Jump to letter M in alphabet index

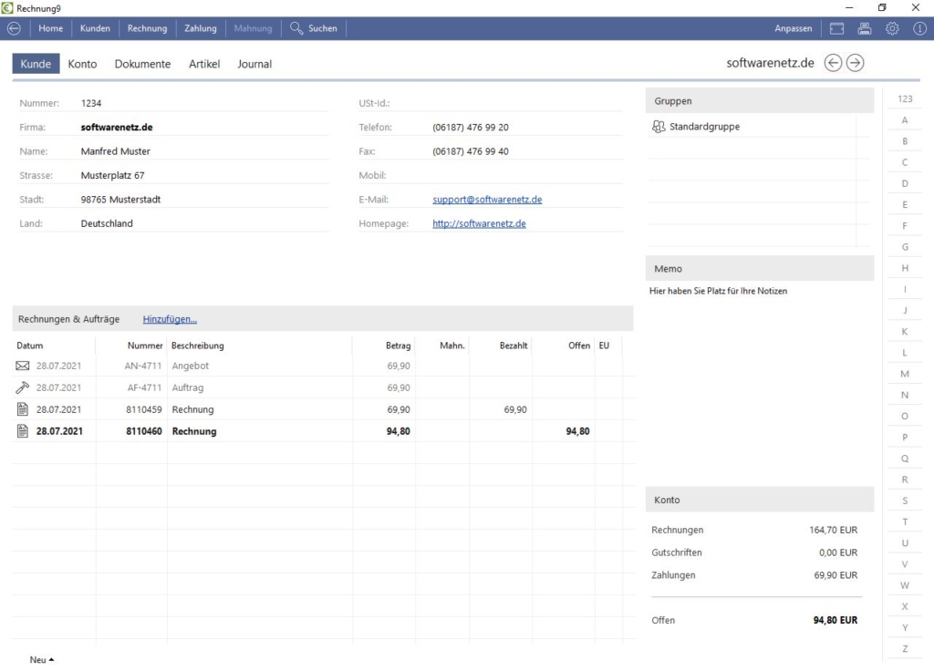905,374
